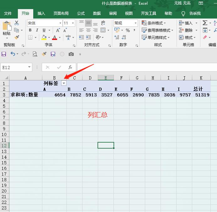Click the cell borders icon

coord(30,37)
